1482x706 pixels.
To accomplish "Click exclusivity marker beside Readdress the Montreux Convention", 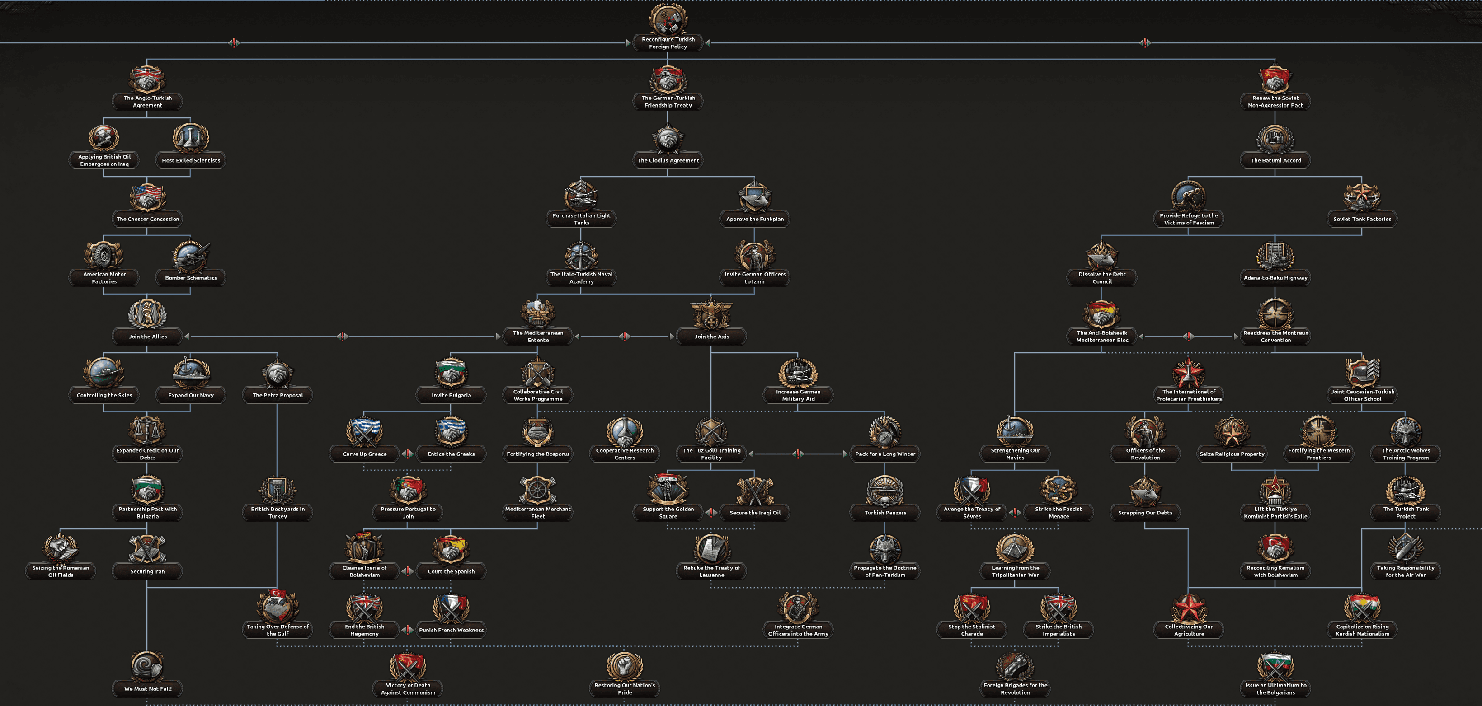I will (x=1189, y=337).
